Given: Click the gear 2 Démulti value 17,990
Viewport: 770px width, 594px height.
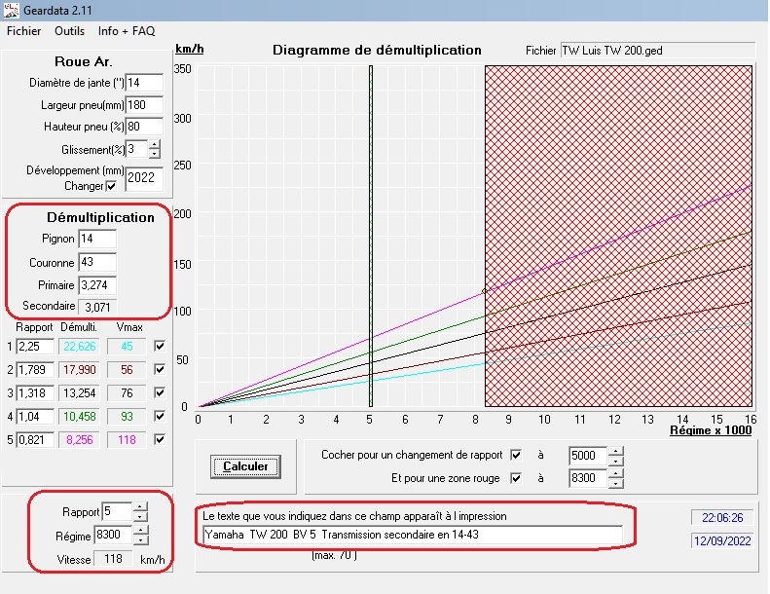Looking at the screenshot, I should tap(79, 369).
